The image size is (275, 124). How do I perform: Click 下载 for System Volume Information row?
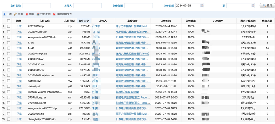pyautogui.click(x=19, y=92)
